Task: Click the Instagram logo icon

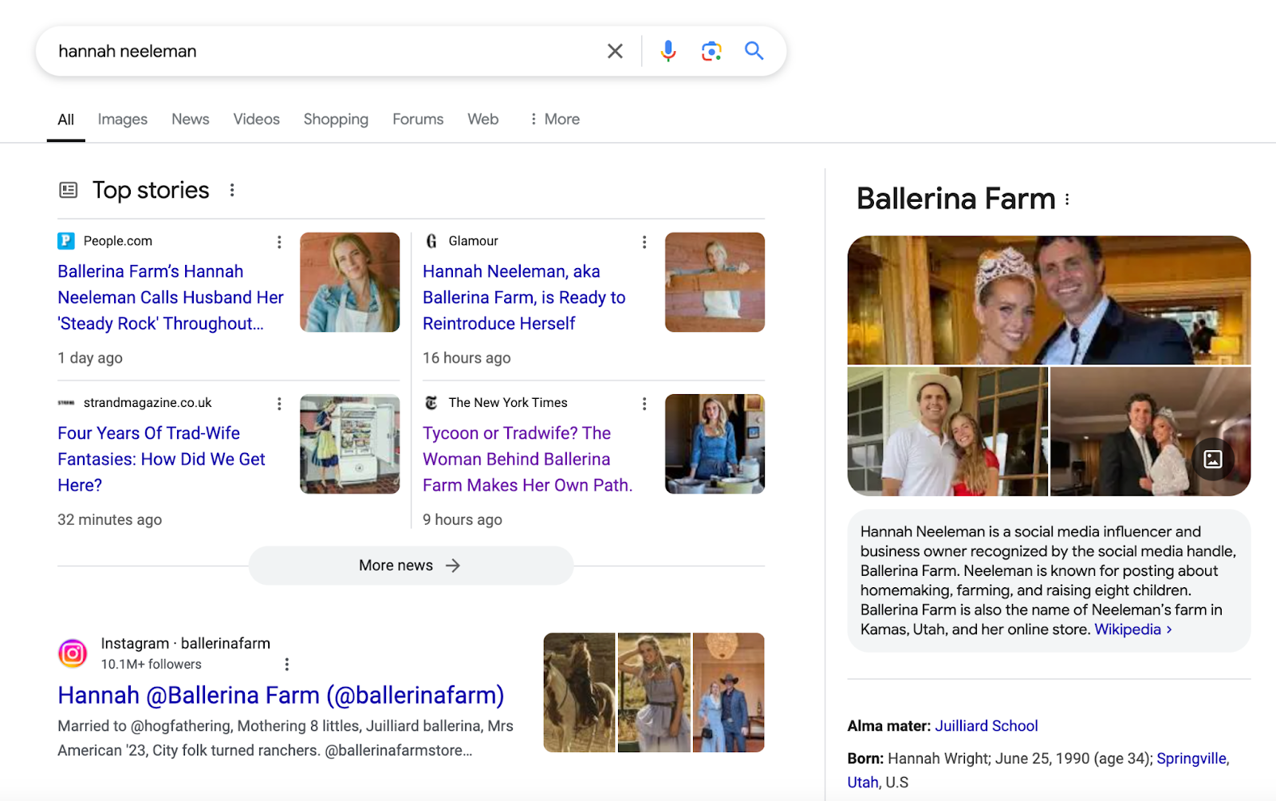Action: [x=73, y=653]
